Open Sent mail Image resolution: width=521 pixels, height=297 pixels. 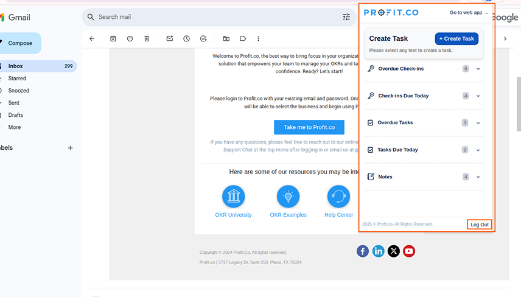pyautogui.click(x=13, y=103)
